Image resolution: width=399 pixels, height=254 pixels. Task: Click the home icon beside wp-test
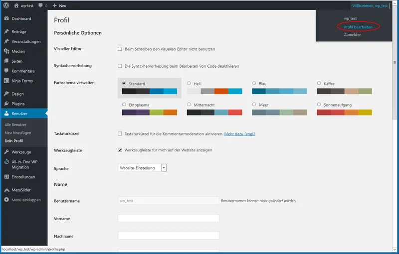tap(16, 5)
